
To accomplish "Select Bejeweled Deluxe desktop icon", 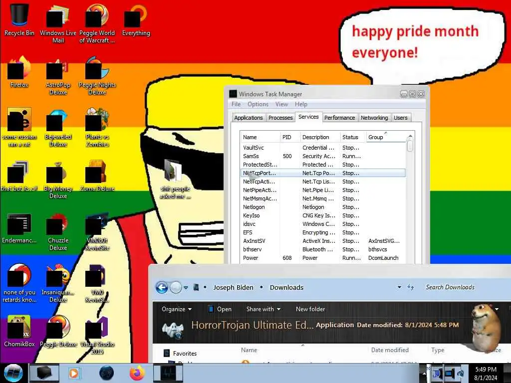I will coord(58,127).
